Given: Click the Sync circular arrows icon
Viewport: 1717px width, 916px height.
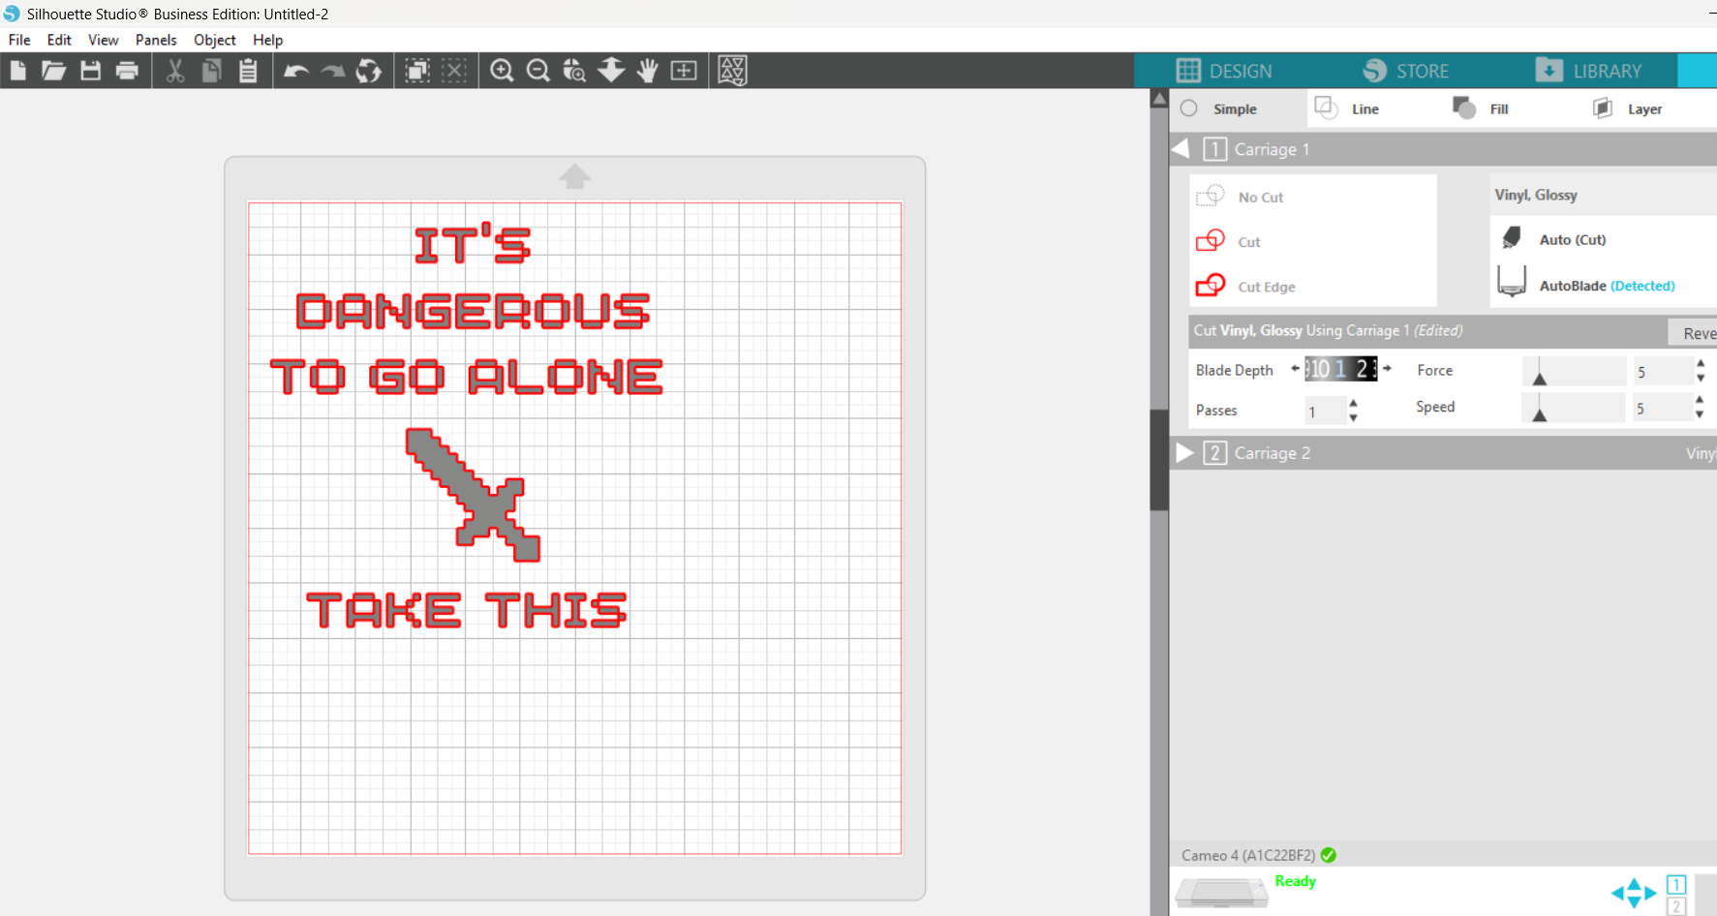Looking at the screenshot, I should 369,71.
